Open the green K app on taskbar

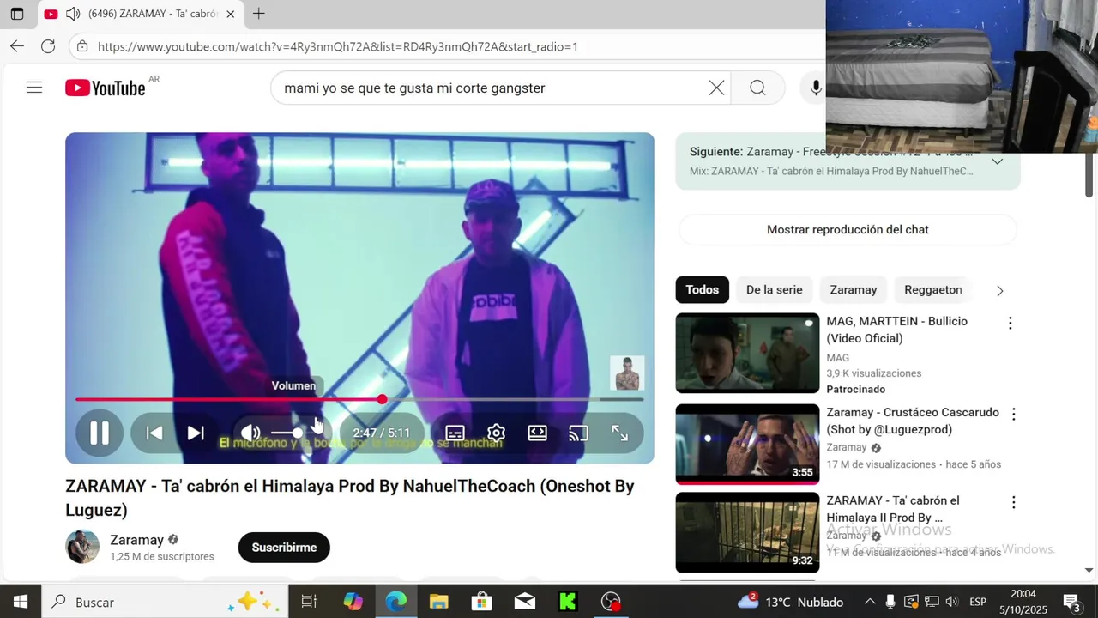pos(567,602)
